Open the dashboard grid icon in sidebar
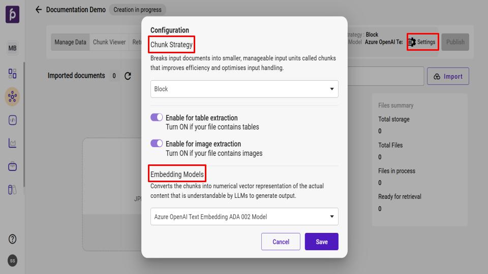Screen dimensions: 488x274 [13, 73]
